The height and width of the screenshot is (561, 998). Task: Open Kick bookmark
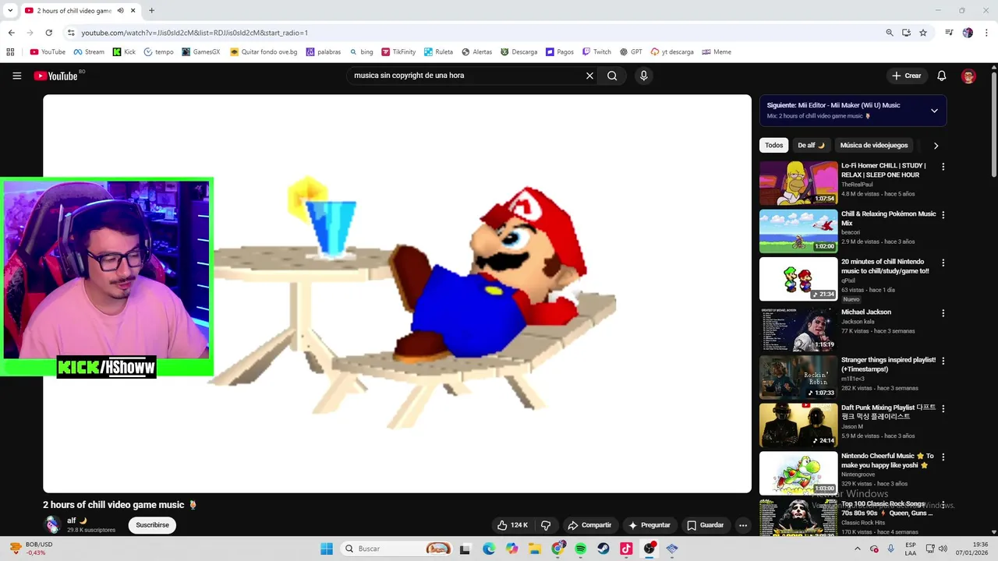point(124,52)
